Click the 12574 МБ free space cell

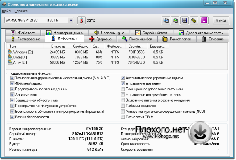[80, 62]
